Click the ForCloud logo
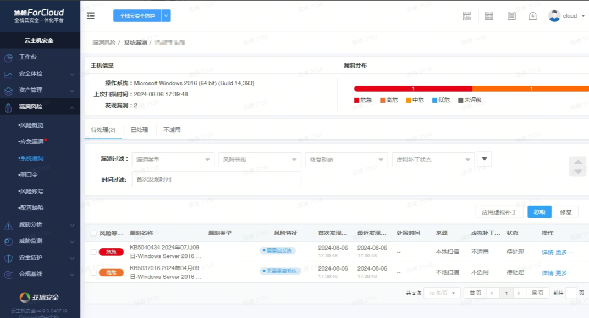589x318 pixels. pos(39,15)
